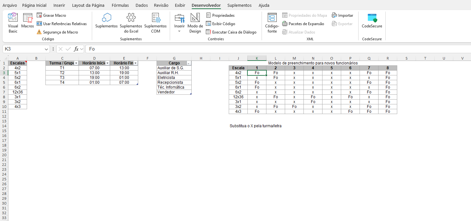This screenshot has width=471, height=221.
Task: Open the Horário Início filter dropdown
Action: pyautogui.click(x=108, y=63)
